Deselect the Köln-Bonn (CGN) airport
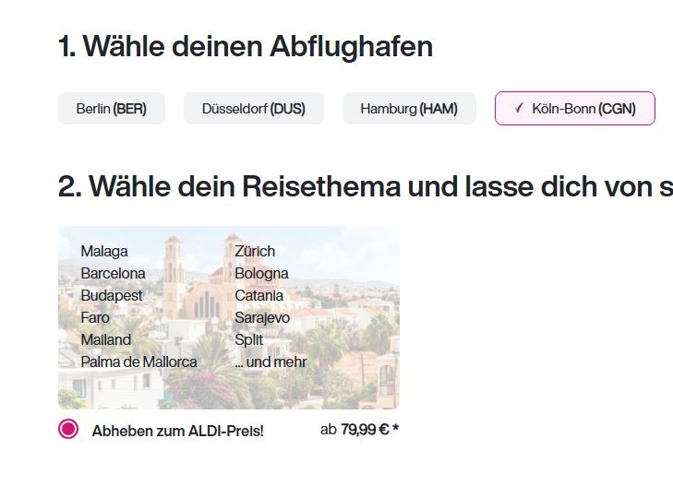This screenshot has height=486, width=673. [575, 109]
